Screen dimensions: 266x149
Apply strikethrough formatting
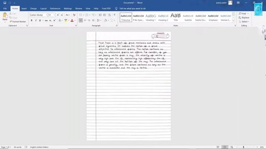point(46,20)
